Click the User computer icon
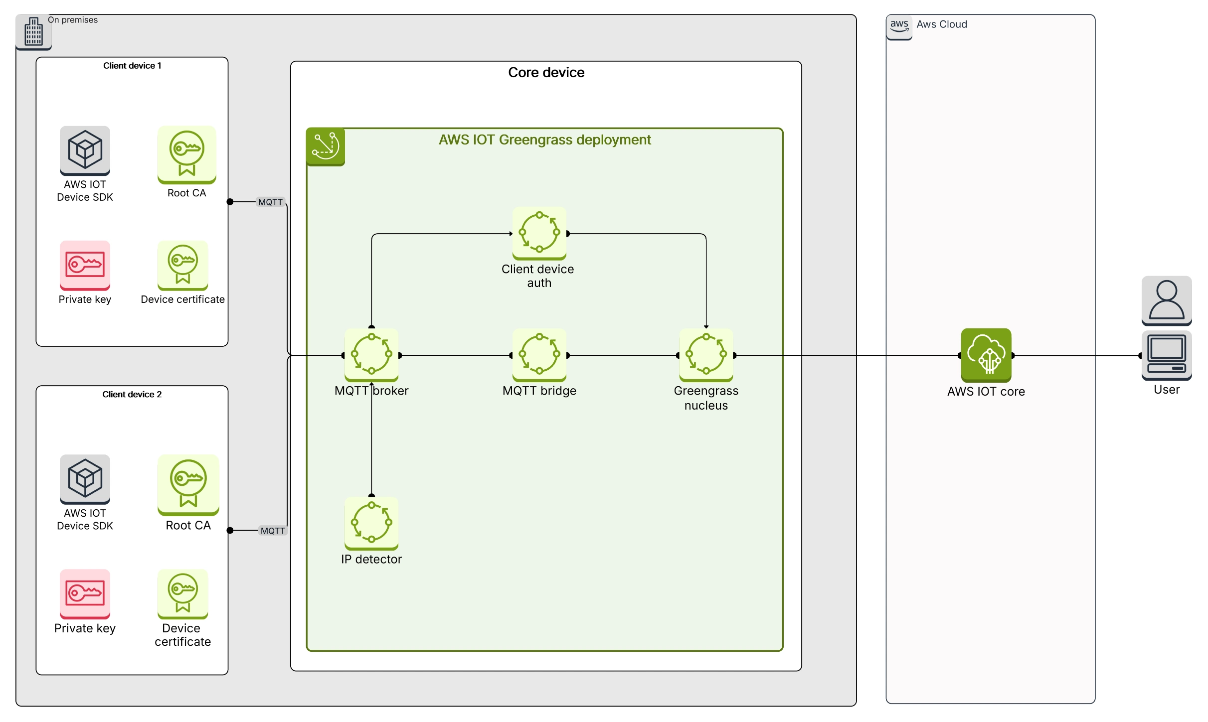The image size is (1208, 722). (1166, 355)
